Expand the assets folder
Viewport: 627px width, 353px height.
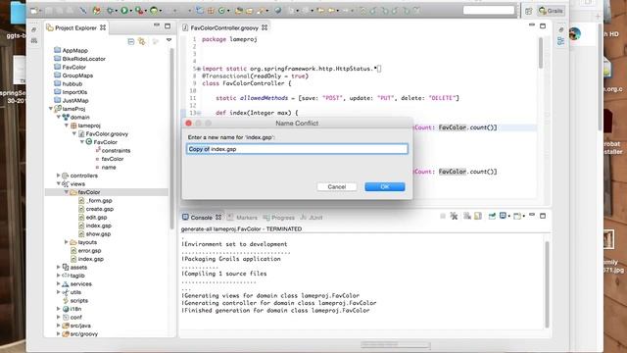(59, 267)
